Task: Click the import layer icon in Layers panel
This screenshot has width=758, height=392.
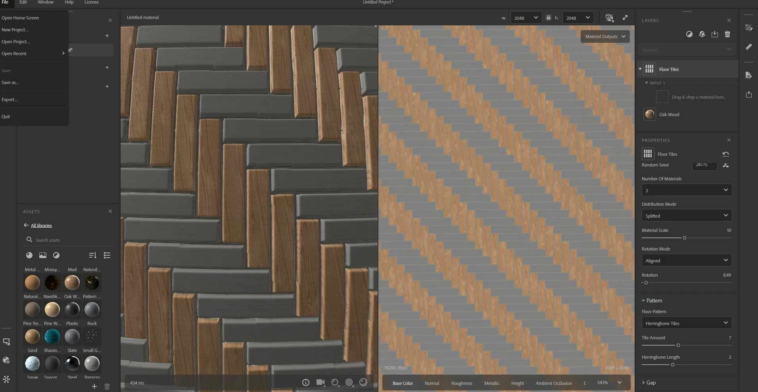Action: coord(715,34)
